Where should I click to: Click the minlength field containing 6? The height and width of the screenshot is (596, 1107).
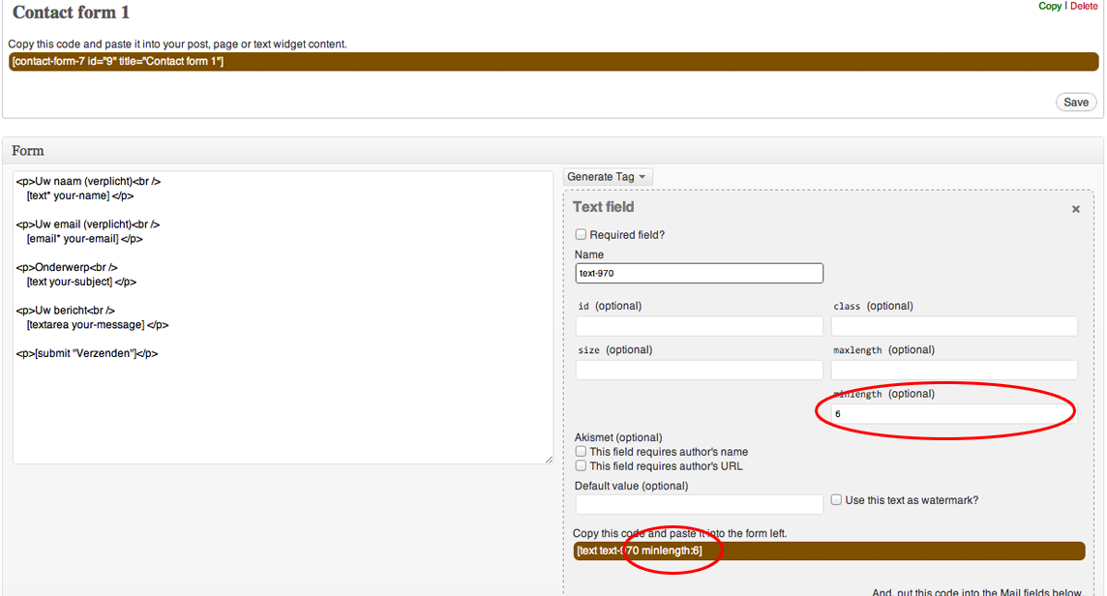click(x=954, y=414)
